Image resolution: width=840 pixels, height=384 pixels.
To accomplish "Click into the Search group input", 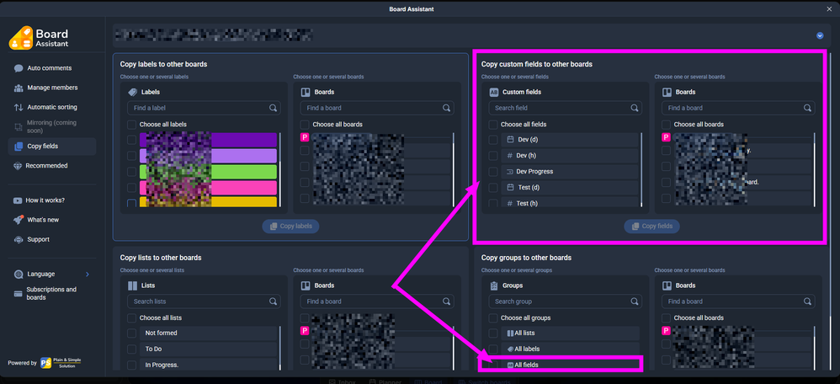I will 565,301.
